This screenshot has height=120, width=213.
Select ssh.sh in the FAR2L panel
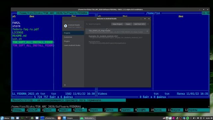[x=17, y=39]
